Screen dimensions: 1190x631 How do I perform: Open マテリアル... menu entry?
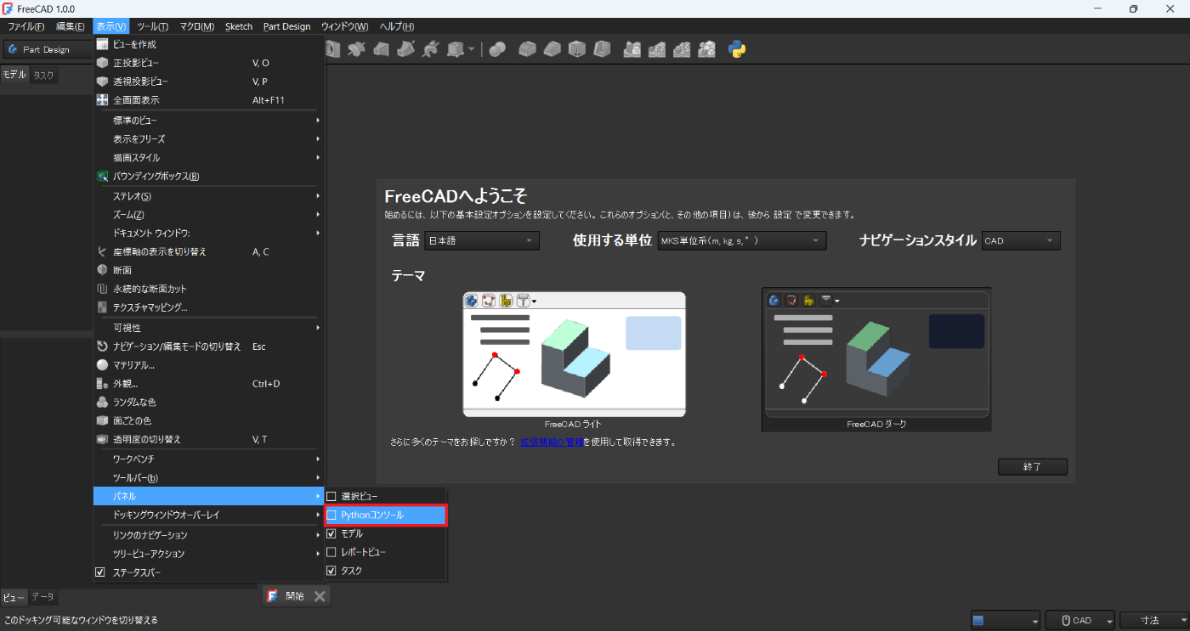coord(209,365)
